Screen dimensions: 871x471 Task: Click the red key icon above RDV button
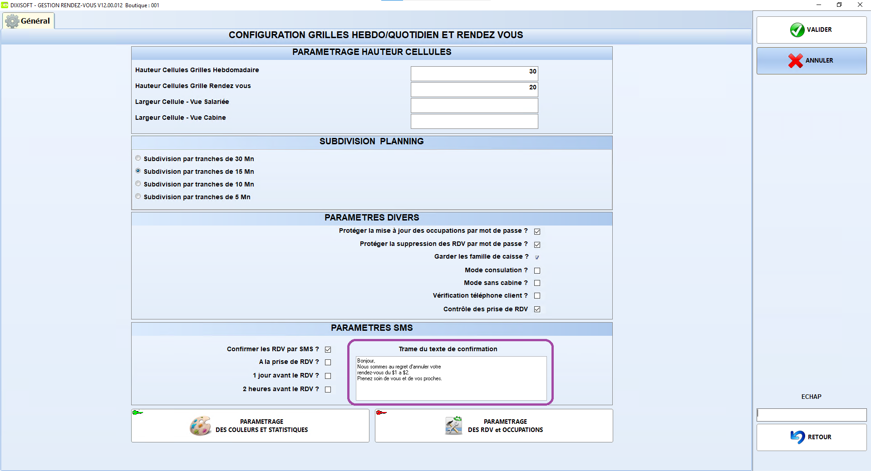[x=381, y=412]
